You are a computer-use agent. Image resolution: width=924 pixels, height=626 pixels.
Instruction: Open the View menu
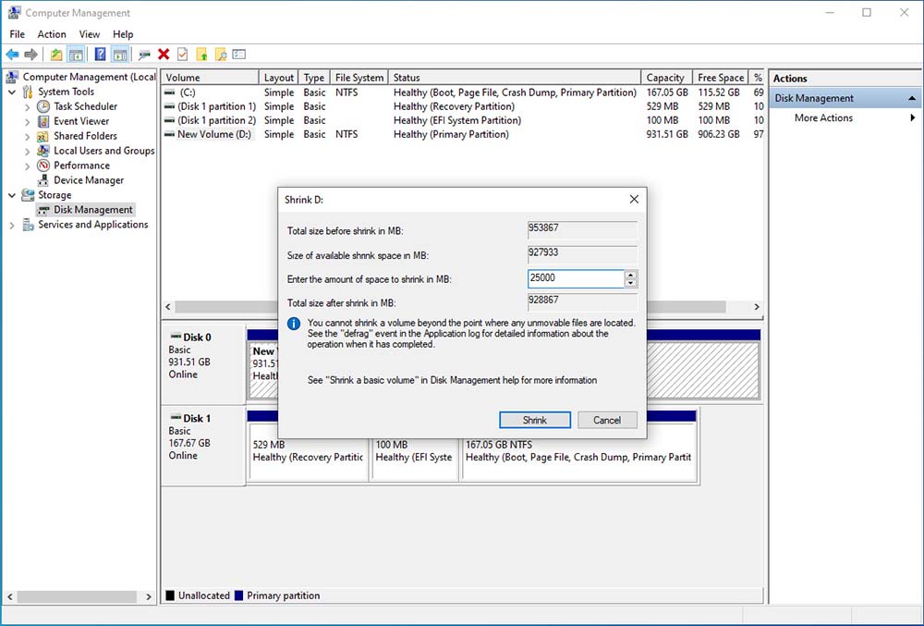pyautogui.click(x=90, y=34)
